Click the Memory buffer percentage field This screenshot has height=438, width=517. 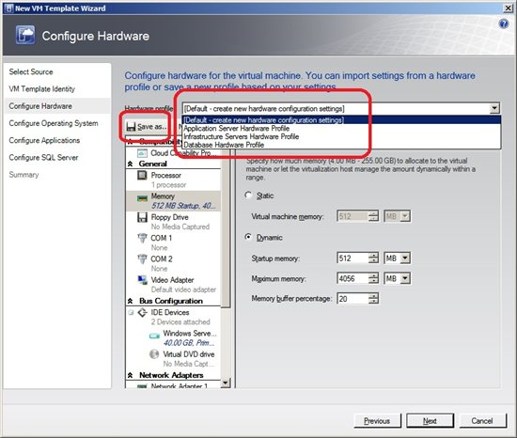click(x=352, y=299)
